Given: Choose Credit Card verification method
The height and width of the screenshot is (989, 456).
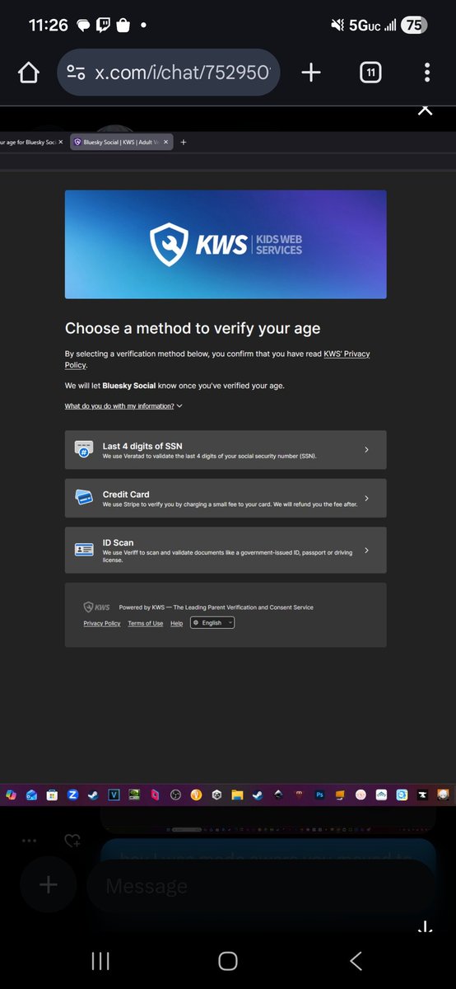Looking at the screenshot, I should coord(226,499).
